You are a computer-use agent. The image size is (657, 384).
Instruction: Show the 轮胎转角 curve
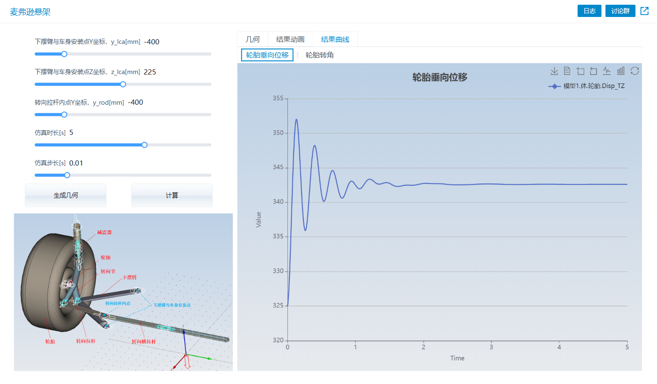click(320, 55)
